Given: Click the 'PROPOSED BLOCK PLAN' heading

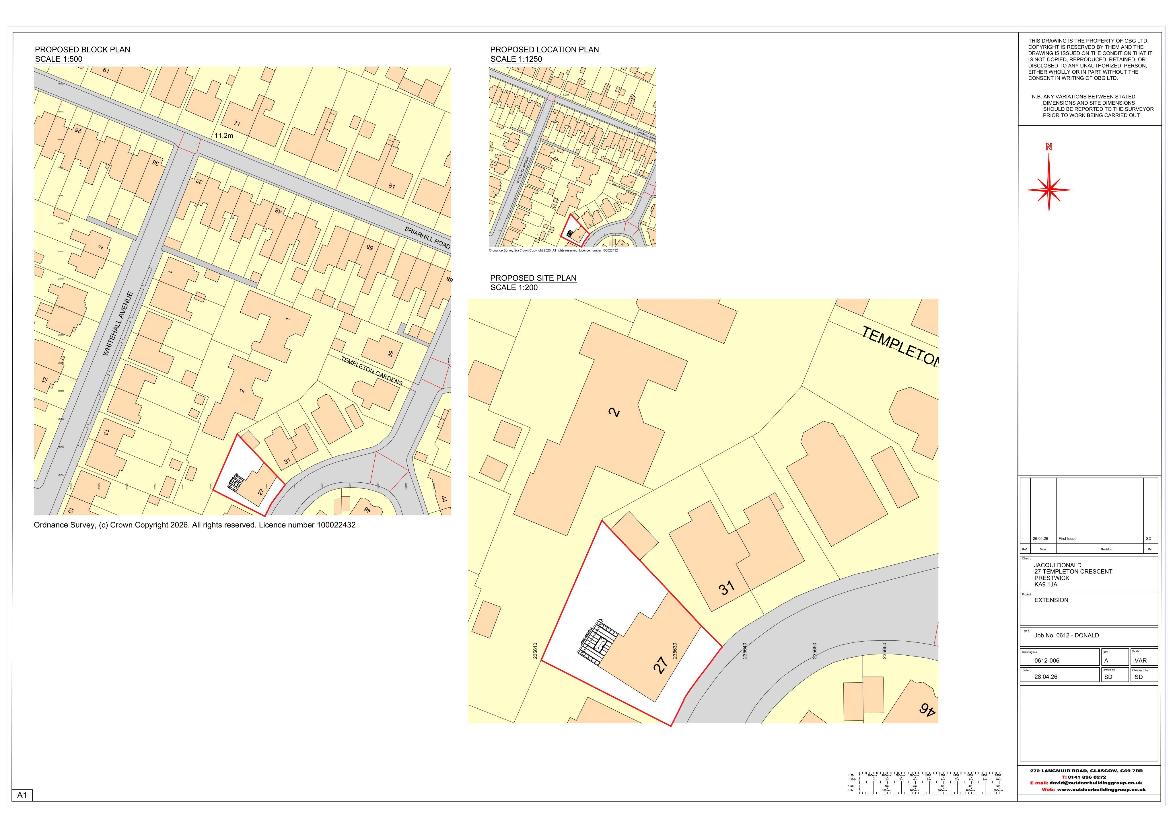Looking at the screenshot, I should (x=82, y=50).
